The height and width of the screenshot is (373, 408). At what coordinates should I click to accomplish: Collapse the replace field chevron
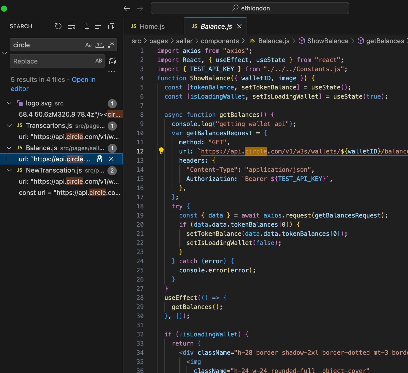pos(5,53)
